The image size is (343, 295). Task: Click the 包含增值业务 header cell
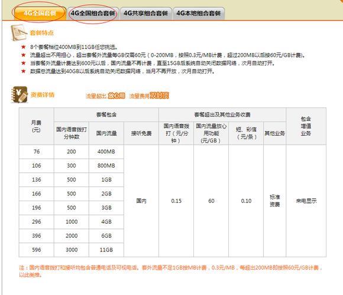point(306,126)
